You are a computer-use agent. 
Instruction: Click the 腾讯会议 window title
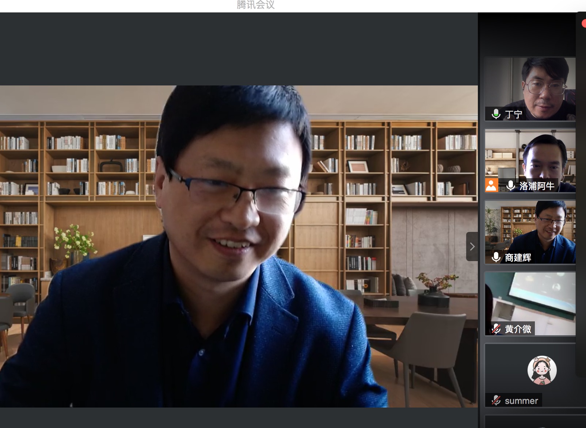click(x=255, y=5)
